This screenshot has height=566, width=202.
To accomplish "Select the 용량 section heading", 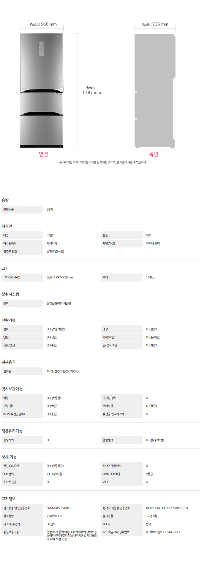I will 5,200.
